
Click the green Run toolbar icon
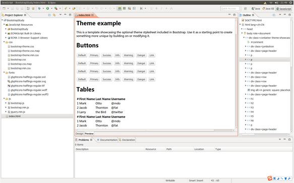point(47,9)
